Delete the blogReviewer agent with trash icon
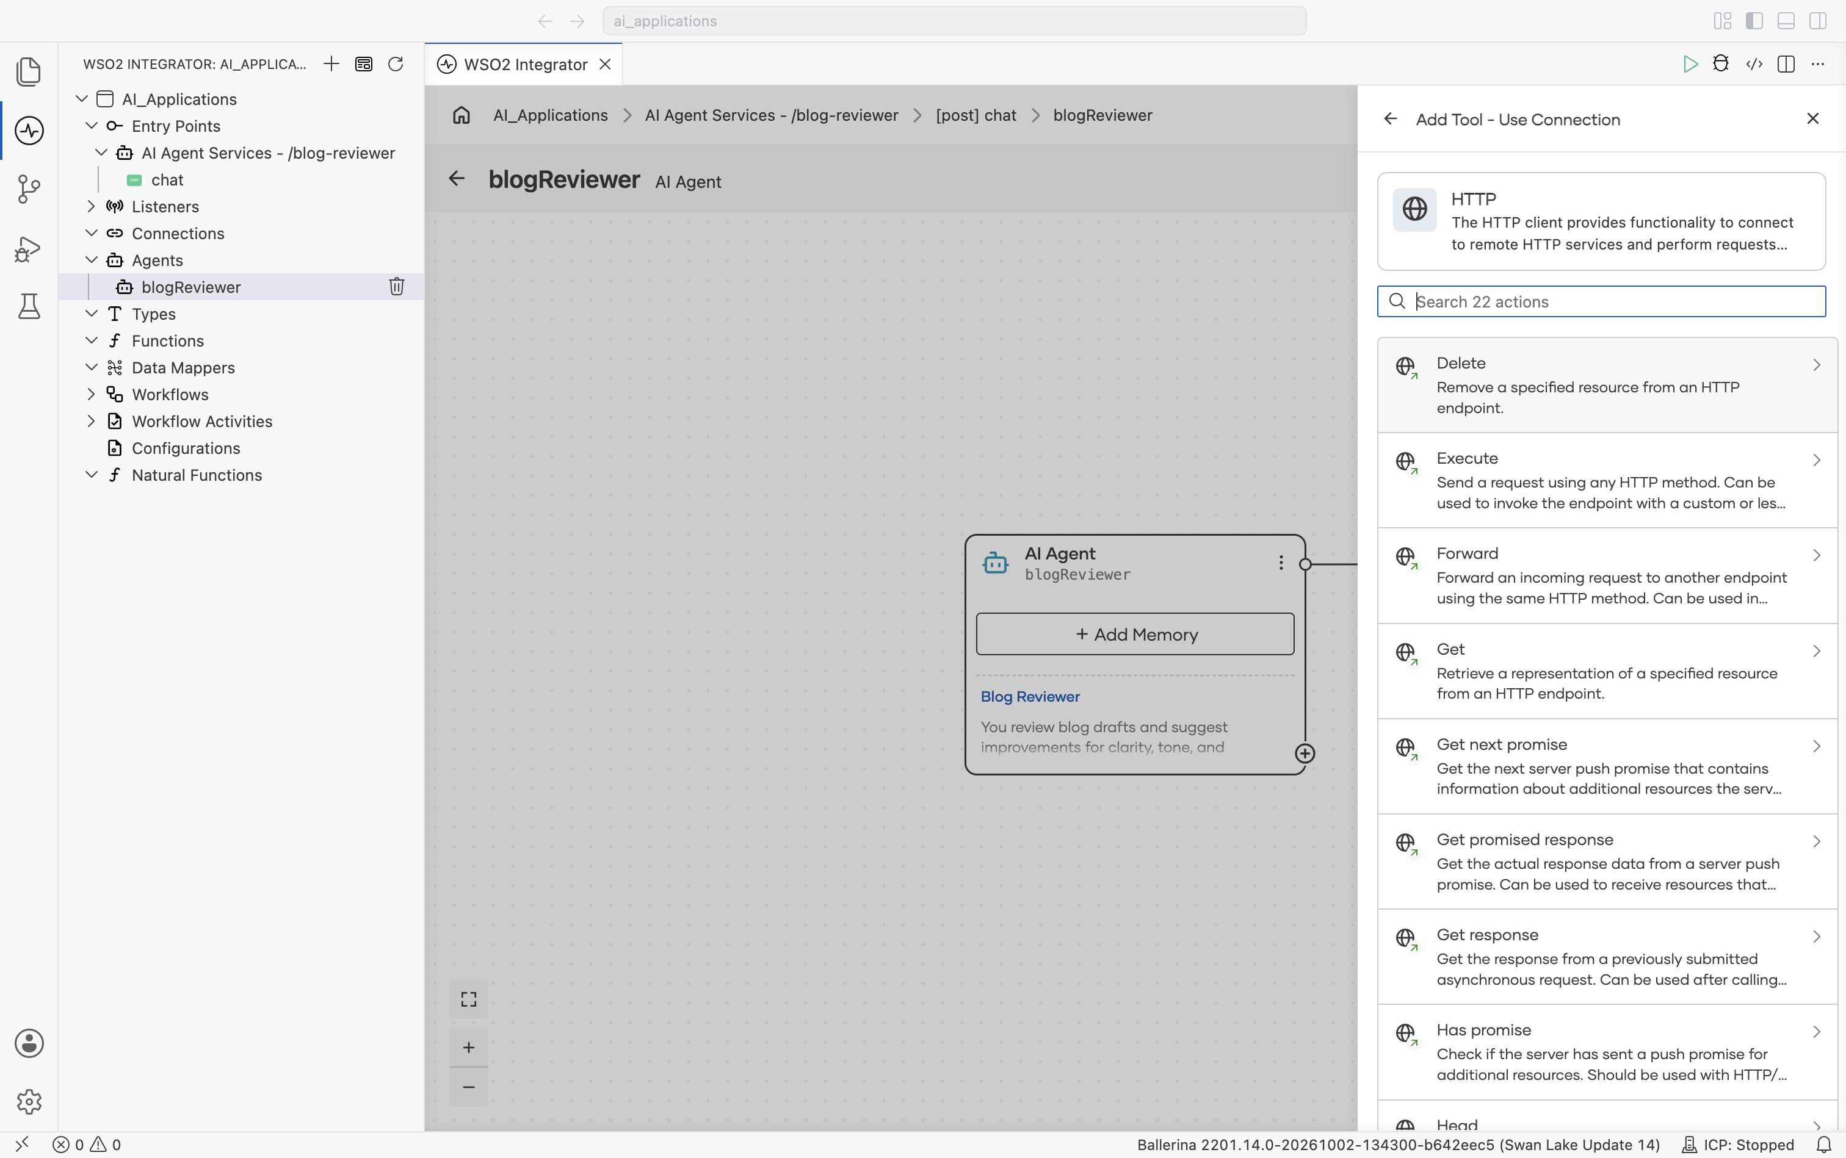 point(396,286)
